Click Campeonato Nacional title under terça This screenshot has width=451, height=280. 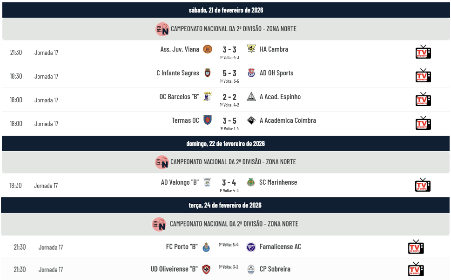pos(234,224)
